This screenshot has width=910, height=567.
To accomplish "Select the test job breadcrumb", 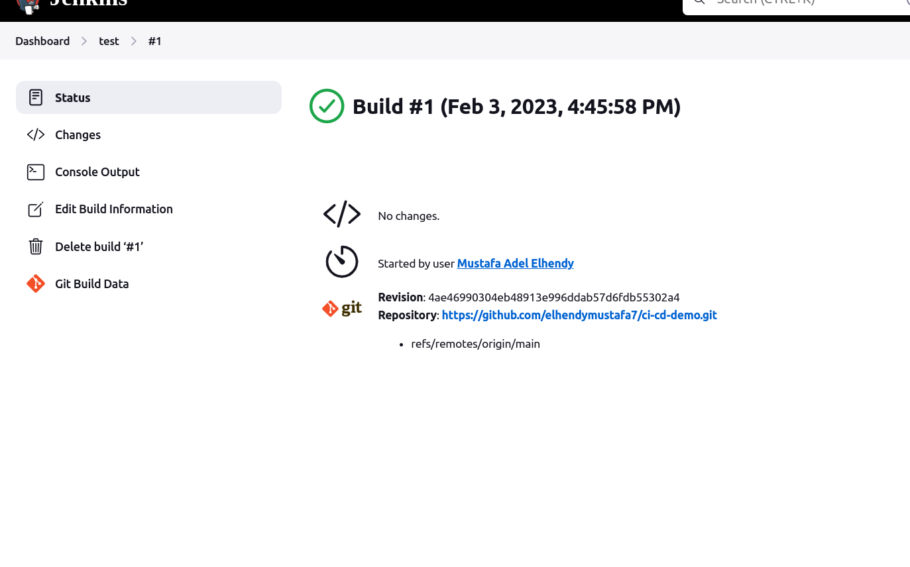I will click(x=109, y=41).
